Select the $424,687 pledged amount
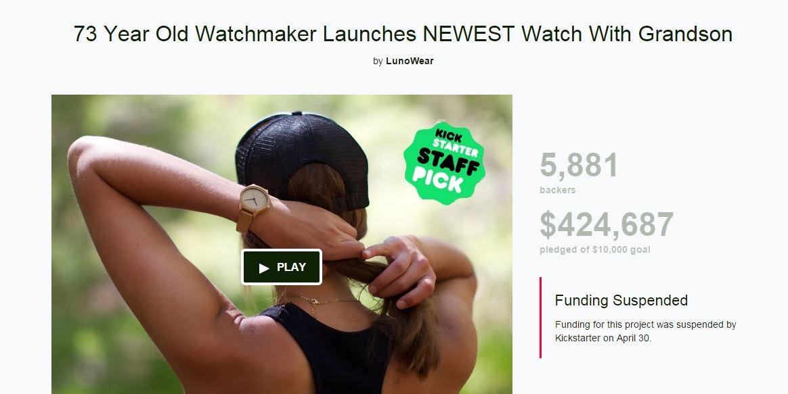Viewport: 788px width, 394px height. point(607,224)
